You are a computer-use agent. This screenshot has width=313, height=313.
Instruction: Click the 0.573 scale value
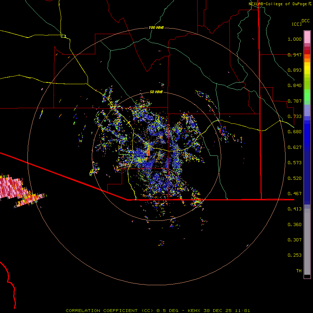[x=295, y=163]
